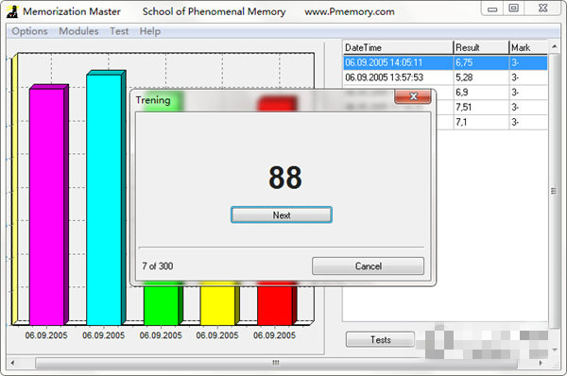The image size is (567, 376).
Task: Close the Memorization Master window
Action: pos(542,9)
